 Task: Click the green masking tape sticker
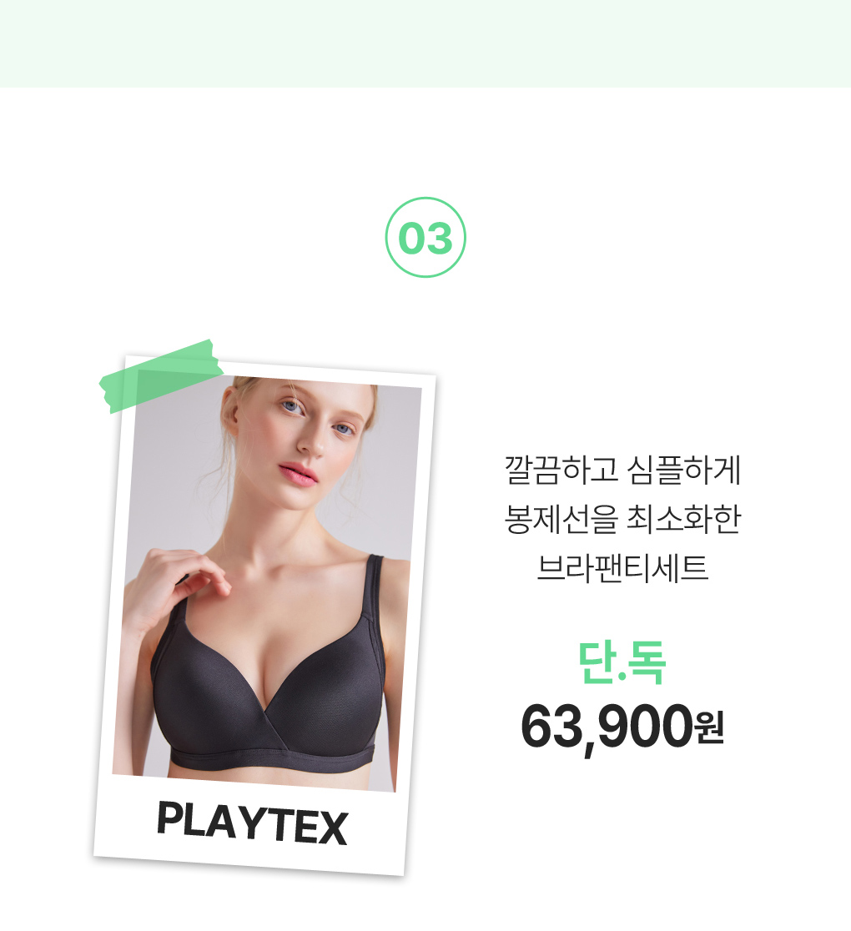(161, 376)
